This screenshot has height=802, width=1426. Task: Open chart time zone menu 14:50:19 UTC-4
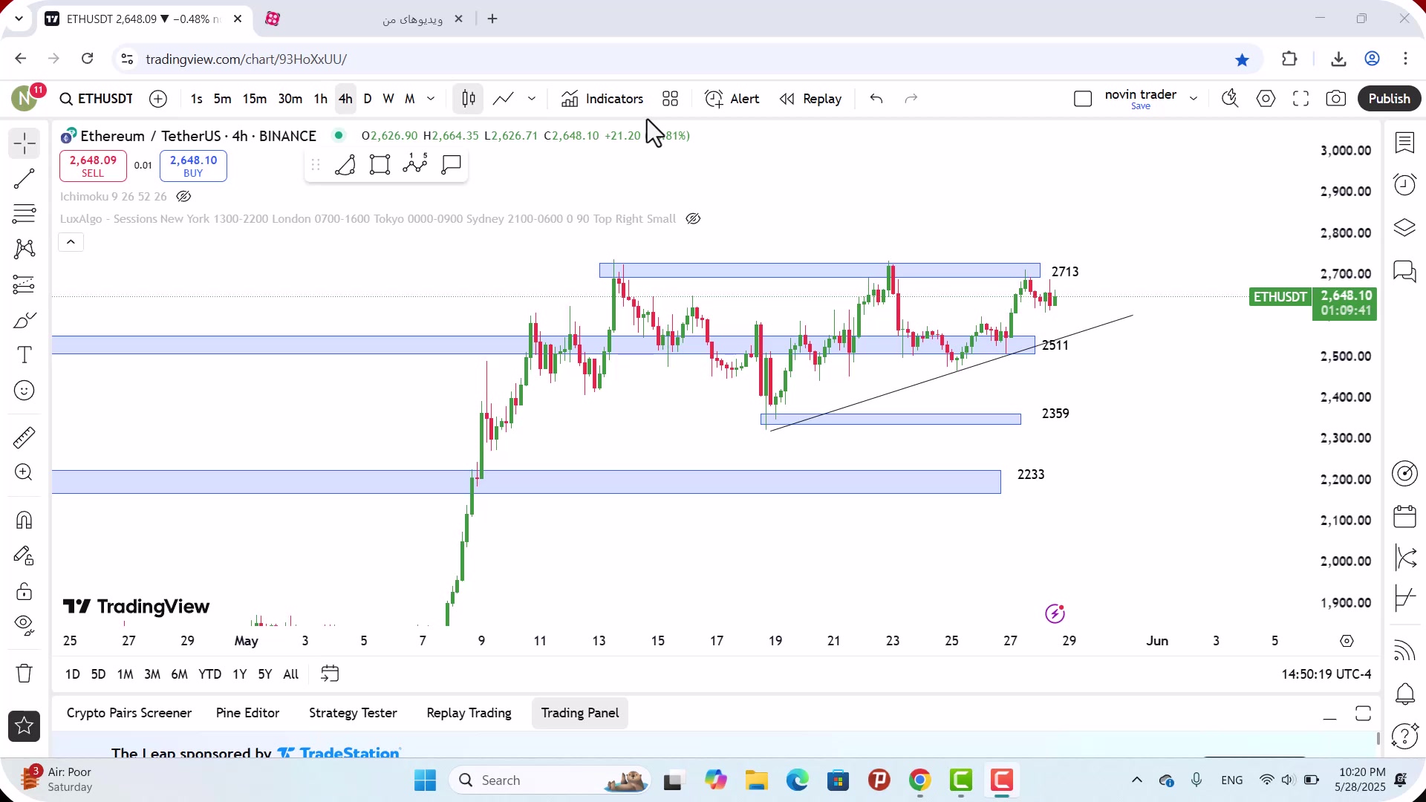(1326, 674)
